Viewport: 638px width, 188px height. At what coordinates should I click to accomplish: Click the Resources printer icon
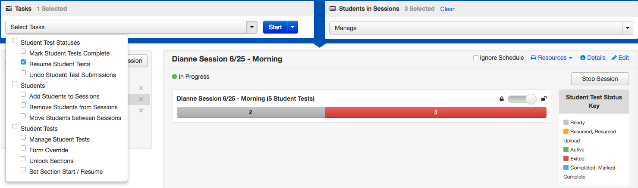coord(534,58)
